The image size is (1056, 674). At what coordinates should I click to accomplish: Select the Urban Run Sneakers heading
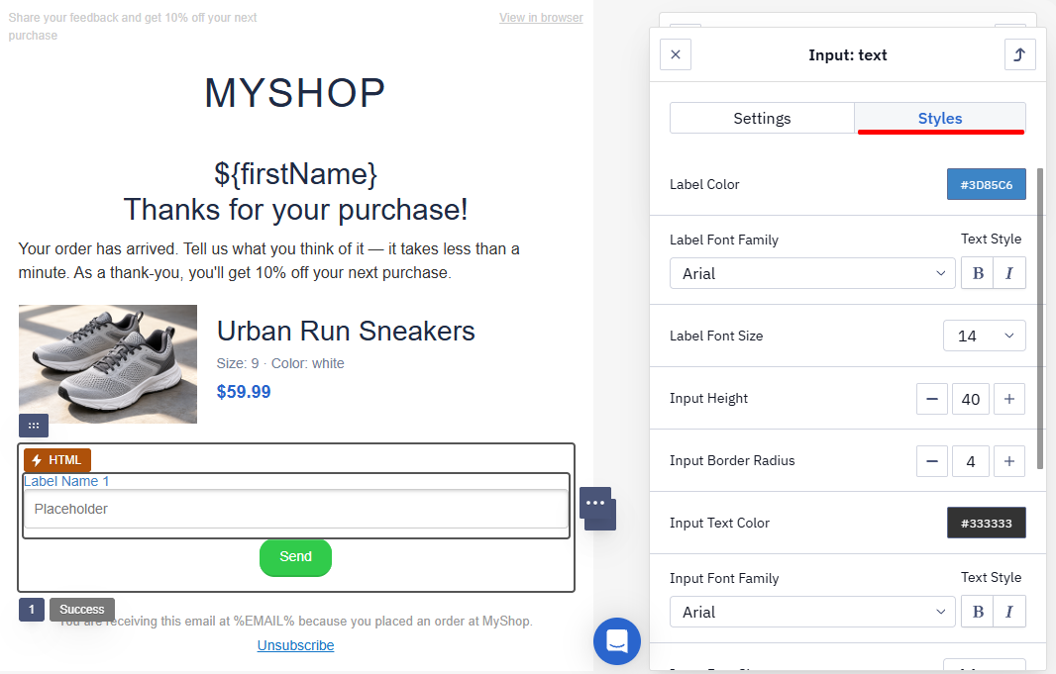(x=346, y=331)
